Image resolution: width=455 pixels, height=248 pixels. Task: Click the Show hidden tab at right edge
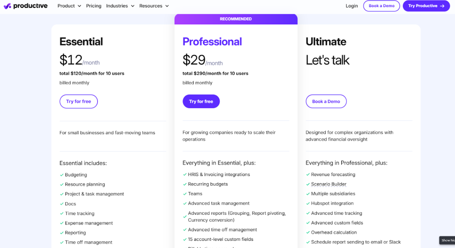click(x=447, y=240)
